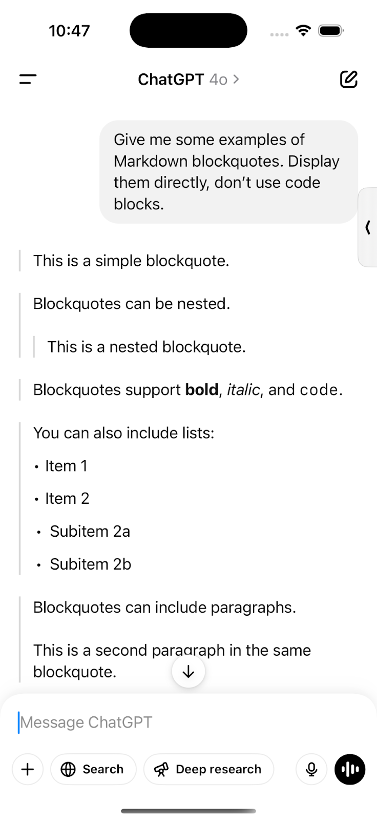Start a new chat with compose icon
Screen dimensions: 377x821
click(x=349, y=79)
